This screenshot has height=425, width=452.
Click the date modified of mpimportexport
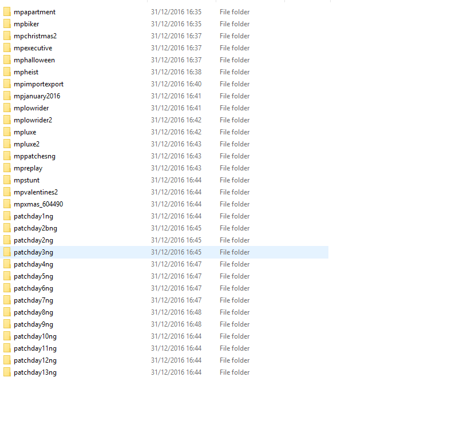pos(176,84)
